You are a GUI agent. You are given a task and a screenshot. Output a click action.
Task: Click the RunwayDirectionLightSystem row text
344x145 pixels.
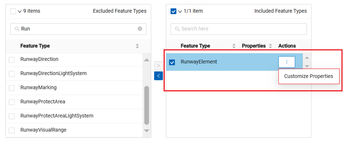(x=53, y=73)
